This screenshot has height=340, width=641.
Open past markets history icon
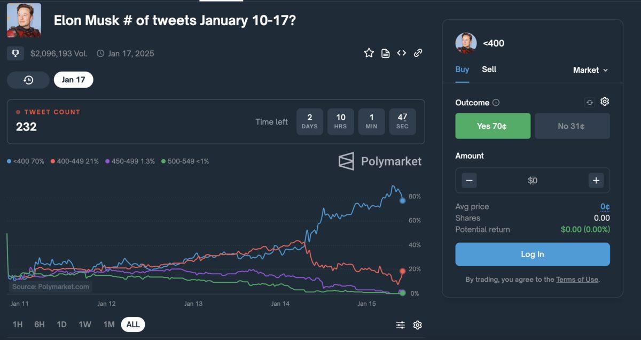[x=28, y=80]
